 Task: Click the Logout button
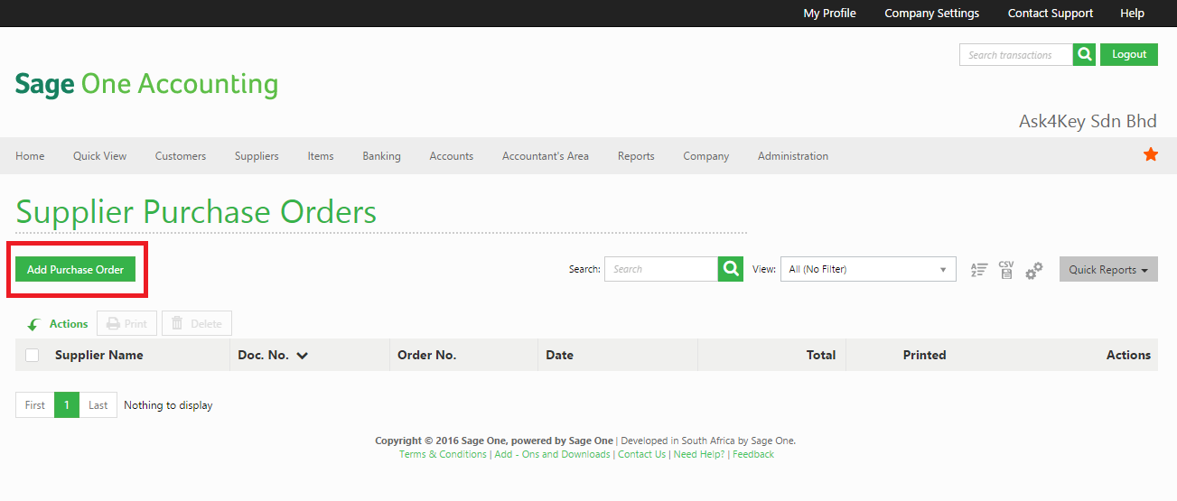click(1129, 54)
